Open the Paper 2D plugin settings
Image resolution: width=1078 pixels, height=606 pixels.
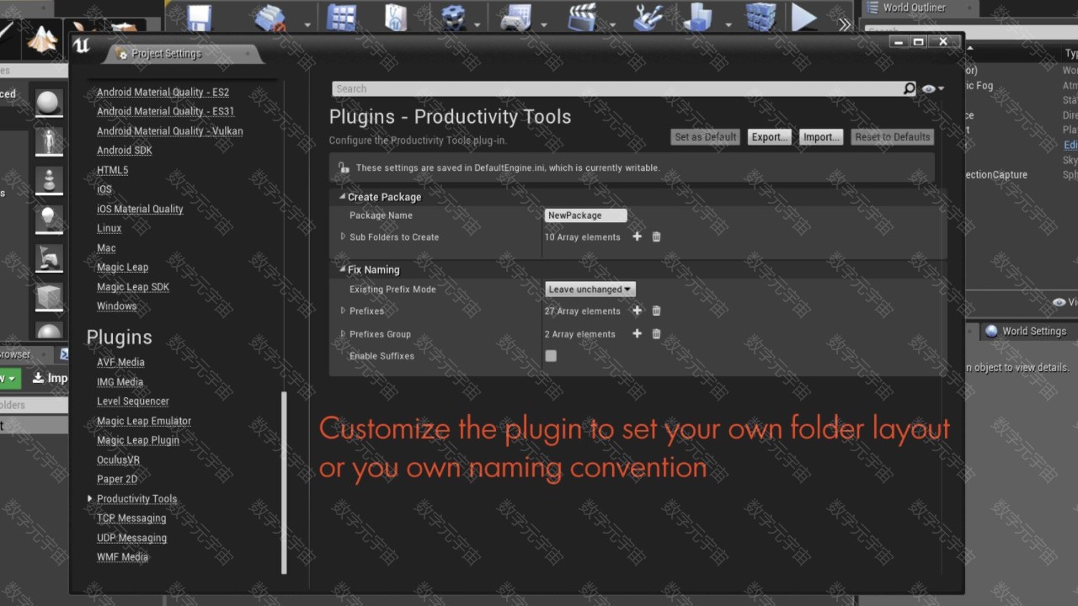click(x=117, y=480)
